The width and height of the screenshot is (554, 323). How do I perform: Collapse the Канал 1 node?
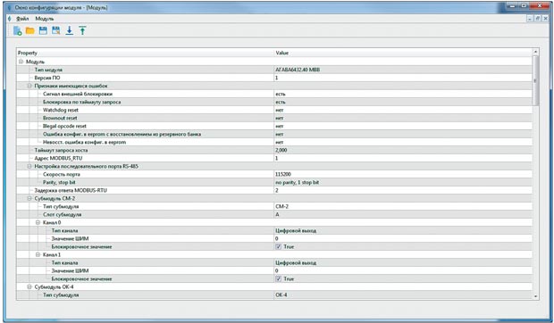click(38, 254)
